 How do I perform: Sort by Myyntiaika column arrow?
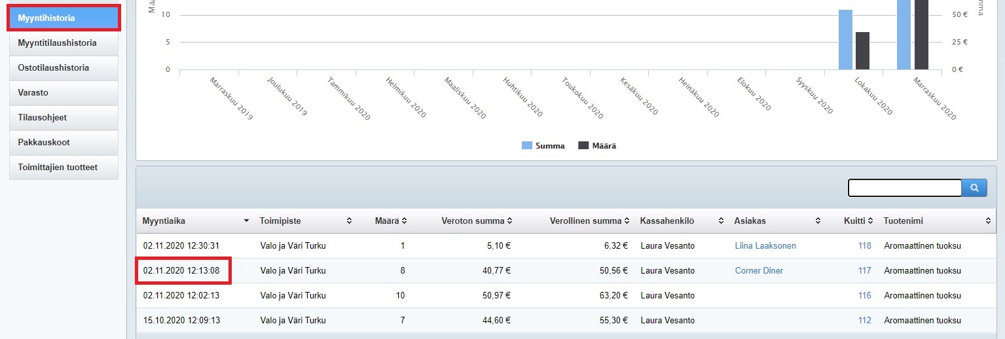(246, 221)
